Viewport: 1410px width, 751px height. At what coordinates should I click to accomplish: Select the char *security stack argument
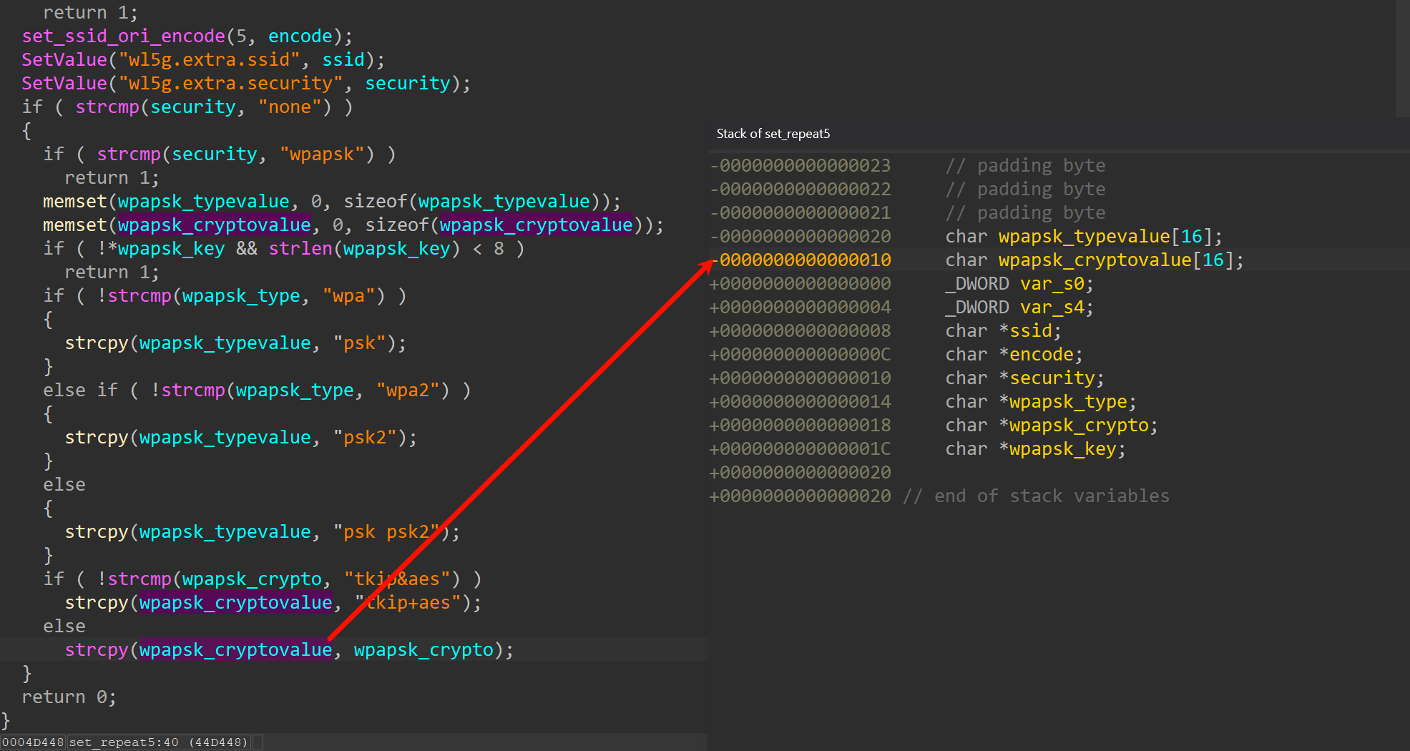coord(1025,378)
